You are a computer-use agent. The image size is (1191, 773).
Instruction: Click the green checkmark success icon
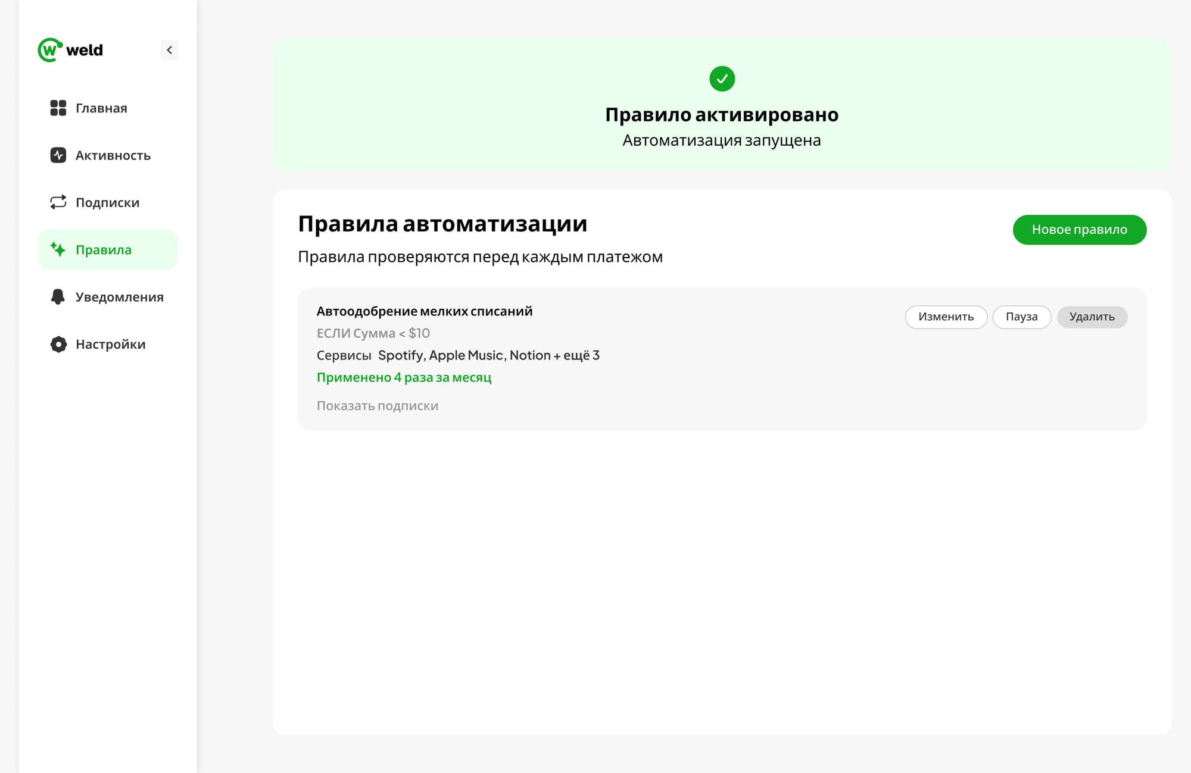(x=722, y=79)
